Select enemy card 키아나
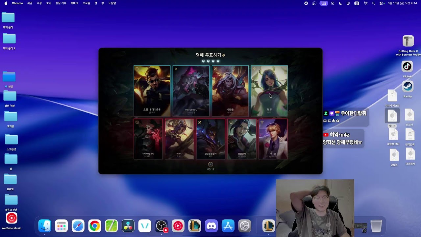Image resolution: width=421 pixels, height=237 pixels. (x=180, y=139)
